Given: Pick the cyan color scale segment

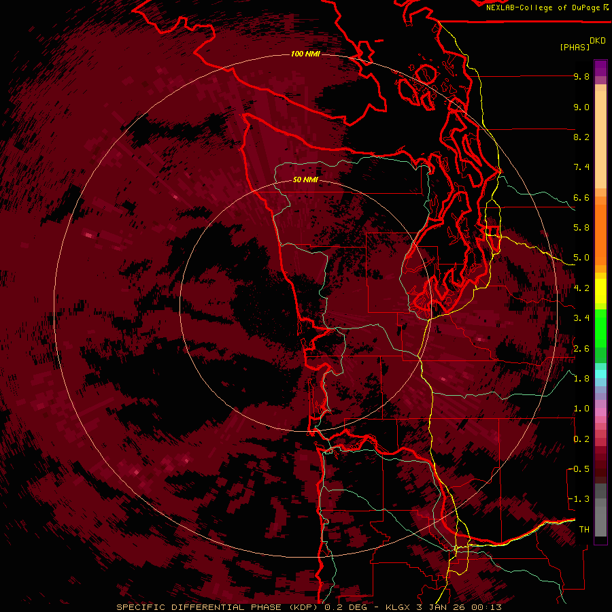Looking at the screenshot, I should pos(600,374).
